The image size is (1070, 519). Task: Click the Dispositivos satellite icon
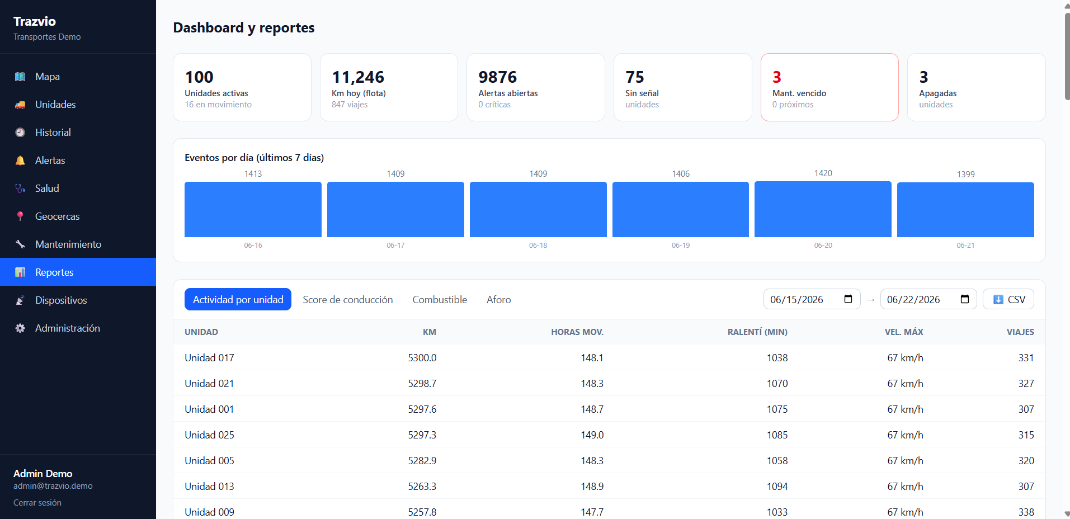point(20,300)
